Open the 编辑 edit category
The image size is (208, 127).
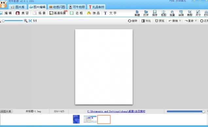tap(6, 13)
